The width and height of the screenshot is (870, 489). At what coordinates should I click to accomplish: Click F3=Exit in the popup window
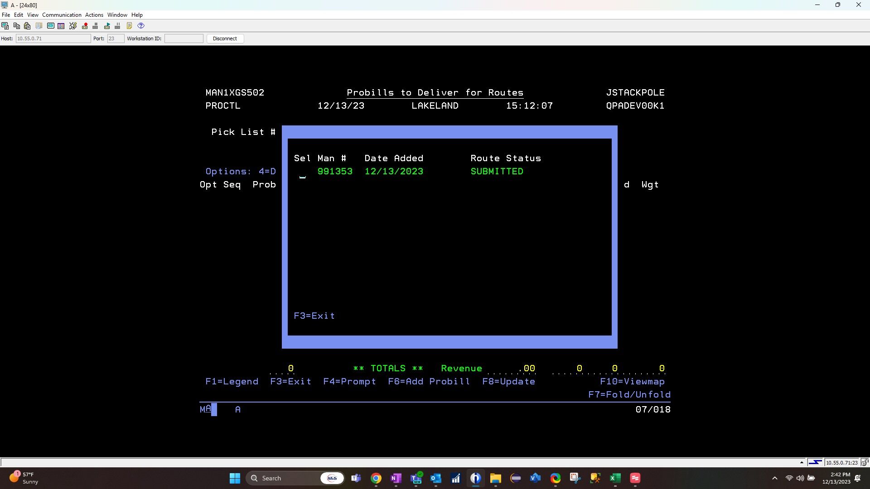coord(314,316)
